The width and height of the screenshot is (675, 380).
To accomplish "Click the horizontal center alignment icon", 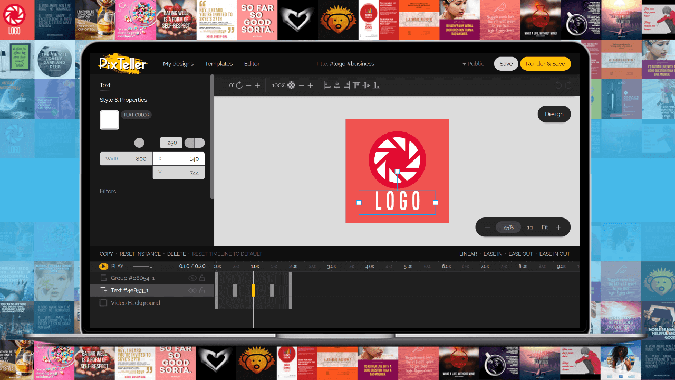I will [337, 85].
